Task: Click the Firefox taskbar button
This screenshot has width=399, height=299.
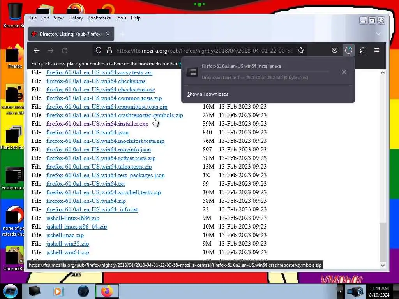Action: coord(107,291)
